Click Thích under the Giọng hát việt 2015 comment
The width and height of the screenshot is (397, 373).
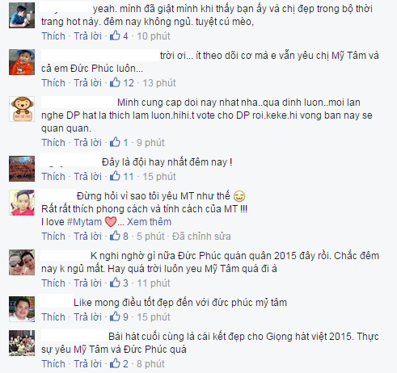53,363
